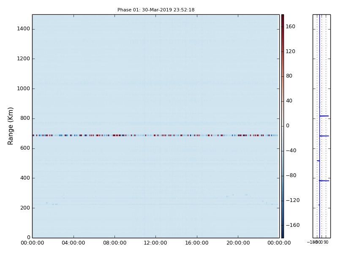Screen dimensions: 338x253
Task: Click the 1400 range tick label
Action: tap(24, 29)
